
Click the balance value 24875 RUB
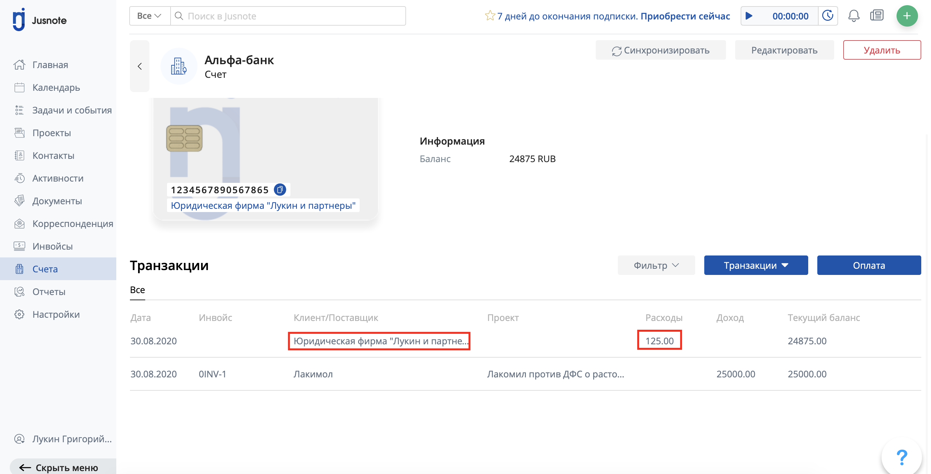pos(532,159)
